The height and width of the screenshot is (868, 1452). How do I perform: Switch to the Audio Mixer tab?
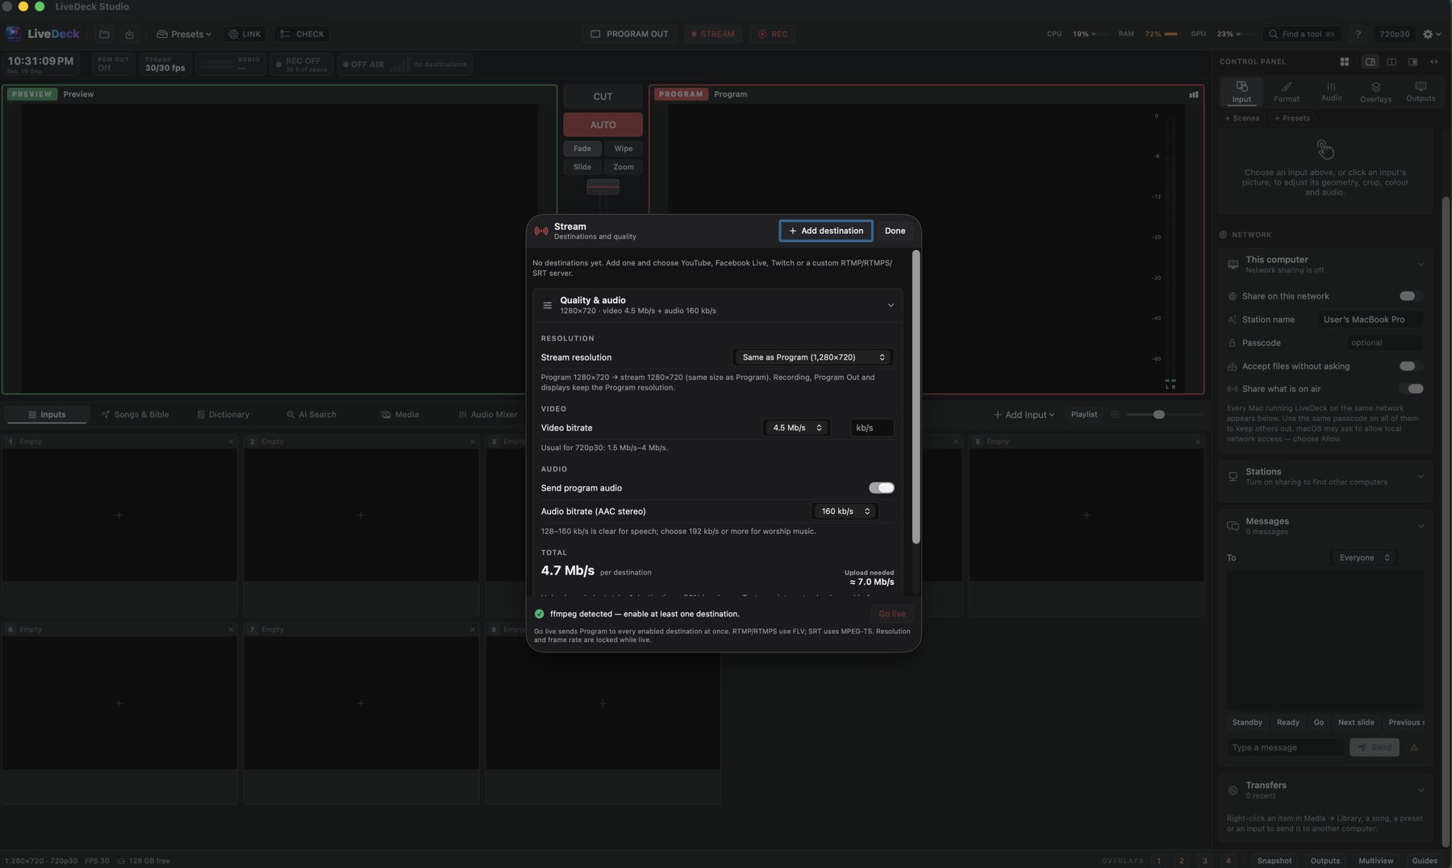pyautogui.click(x=487, y=415)
